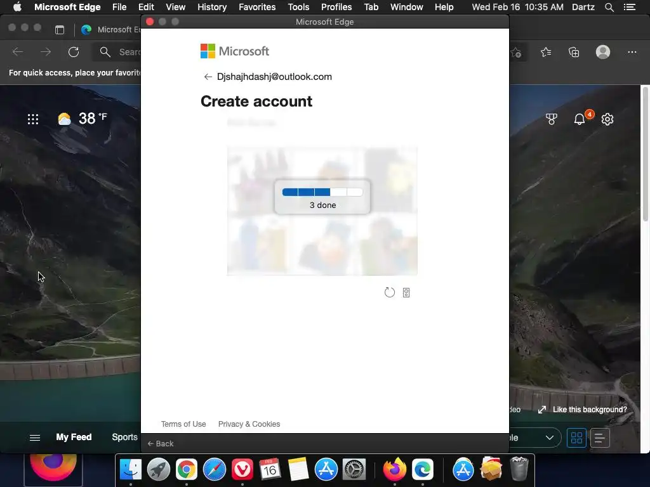Open the notifications bell with badge 4
This screenshot has width=650, height=487.
tap(580, 119)
